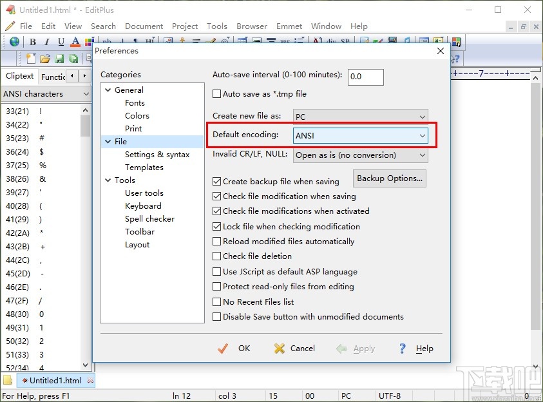The width and height of the screenshot is (543, 402).
Task: Open the Invalid CR/LF, NULL dropdown
Action: pos(360,155)
